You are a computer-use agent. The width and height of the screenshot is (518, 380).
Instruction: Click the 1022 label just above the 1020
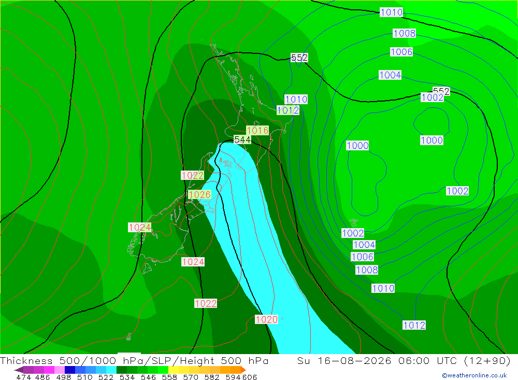[x=206, y=304]
